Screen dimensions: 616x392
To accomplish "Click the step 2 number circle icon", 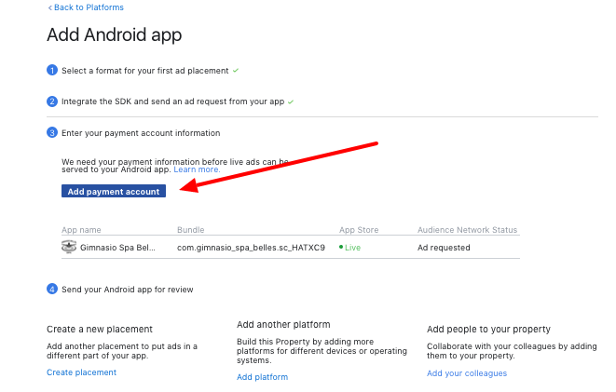I will 52,101.
